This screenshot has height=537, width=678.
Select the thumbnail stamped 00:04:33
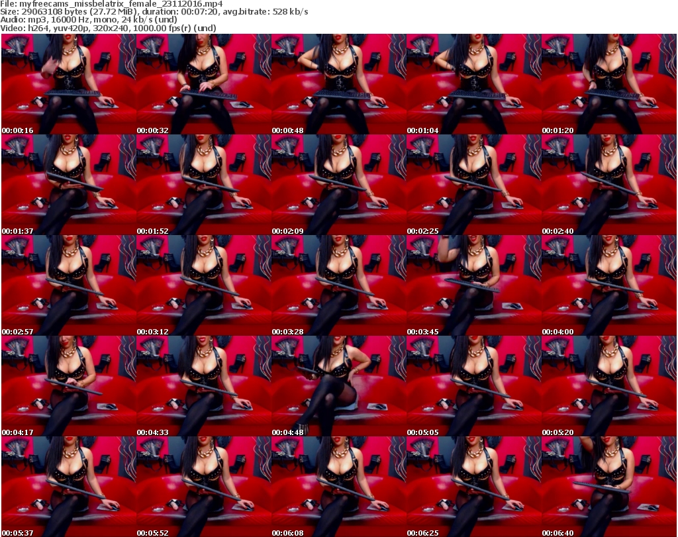click(204, 386)
